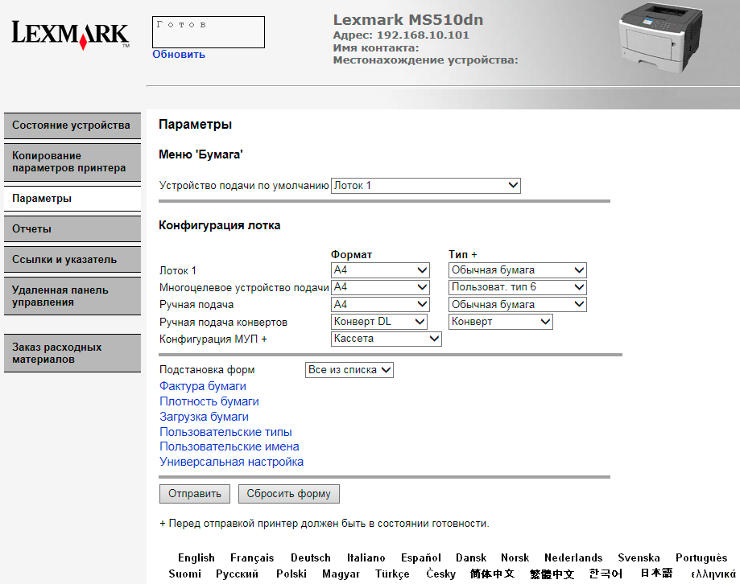The height and width of the screenshot is (584, 740).
Task: Switch language to 日本語
Action: pyautogui.click(x=656, y=574)
